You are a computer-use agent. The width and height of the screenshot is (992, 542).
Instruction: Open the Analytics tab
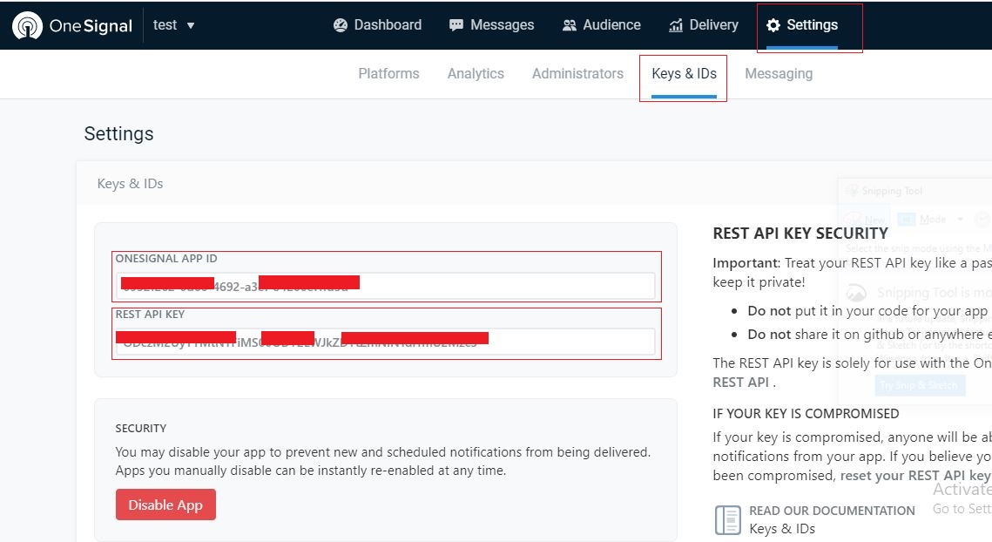[x=476, y=74]
